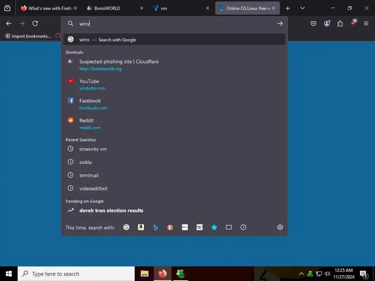
Task: Search this time with Bing icon
Action: pos(155,227)
